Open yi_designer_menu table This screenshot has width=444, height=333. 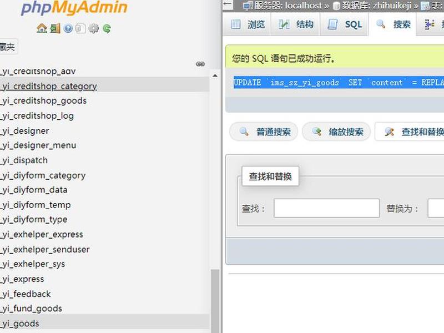pos(38,145)
